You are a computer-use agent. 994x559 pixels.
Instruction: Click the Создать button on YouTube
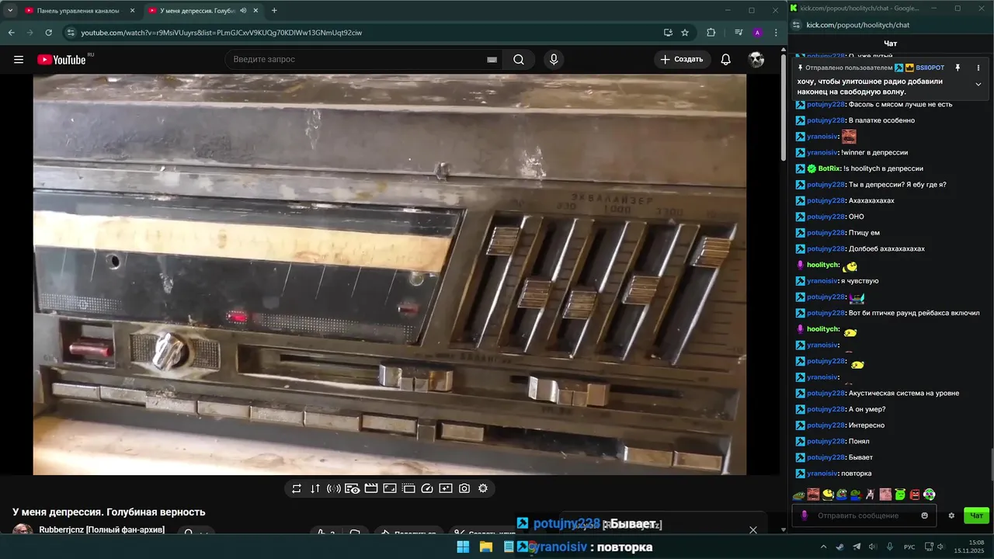coord(682,60)
